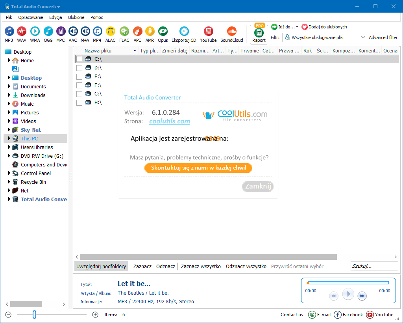Click the Szukaj search field
The image size is (403, 323).
click(374, 266)
